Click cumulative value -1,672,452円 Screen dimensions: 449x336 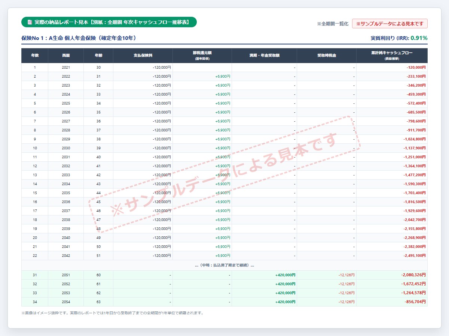[413, 284]
